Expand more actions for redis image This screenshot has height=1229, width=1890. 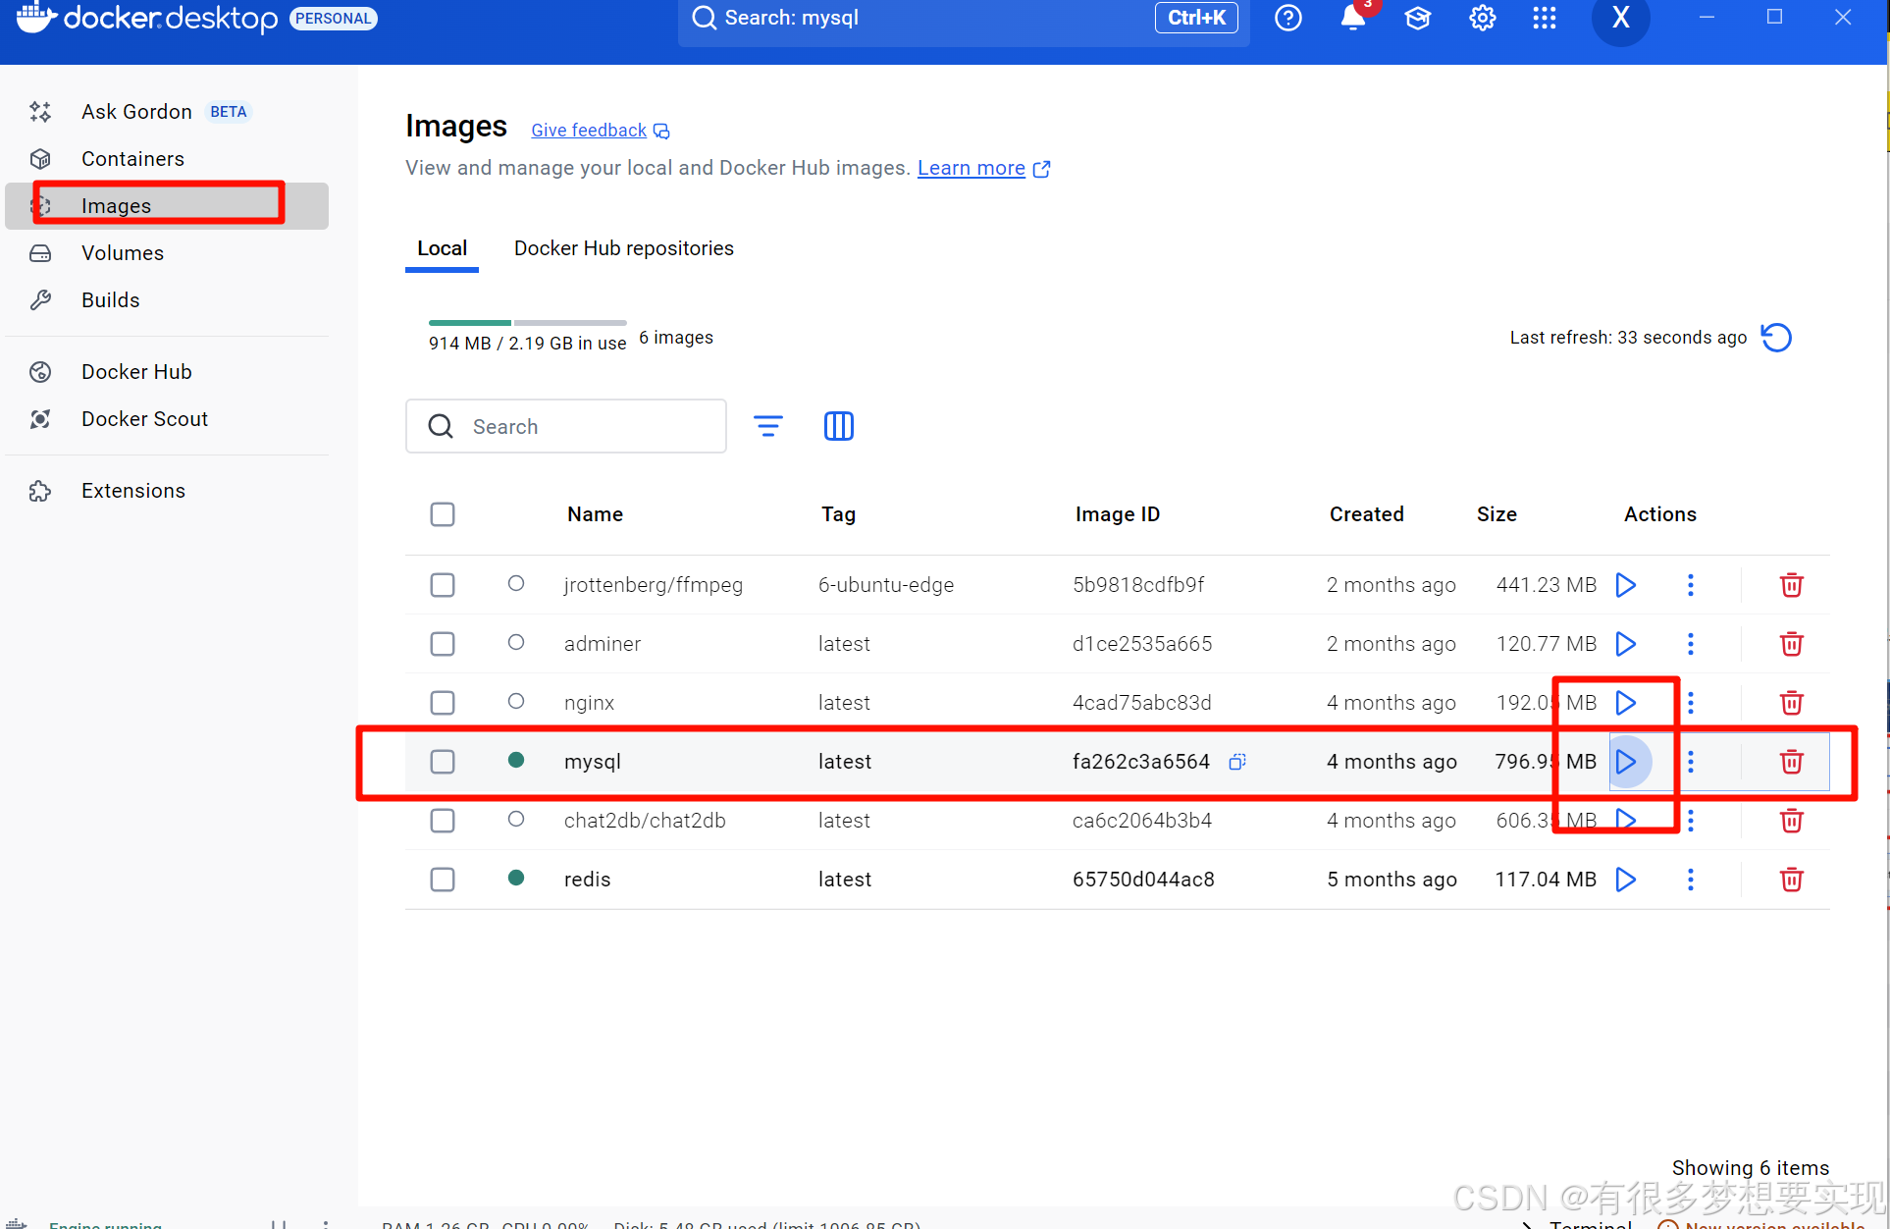tap(1690, 880)
